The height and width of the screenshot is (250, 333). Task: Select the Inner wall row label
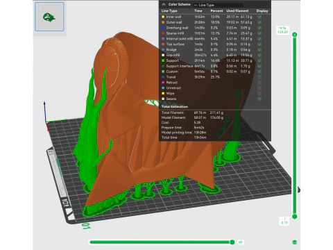tap(173, 17)
